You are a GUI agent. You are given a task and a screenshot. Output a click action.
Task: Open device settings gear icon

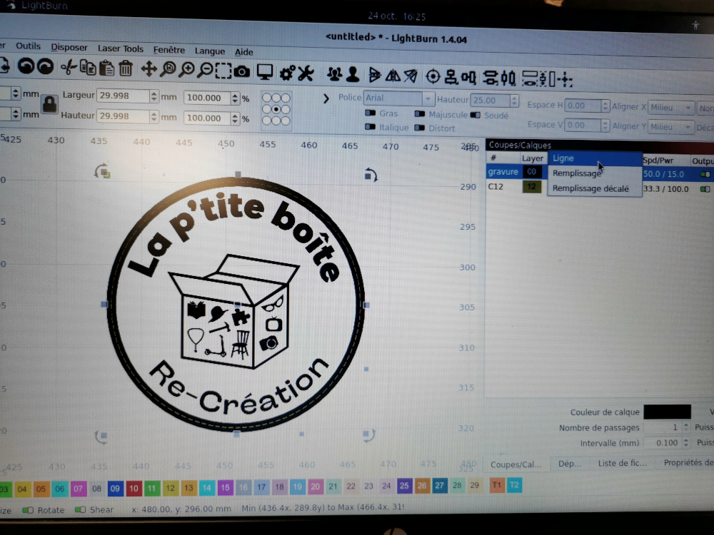tap(287, 73)
